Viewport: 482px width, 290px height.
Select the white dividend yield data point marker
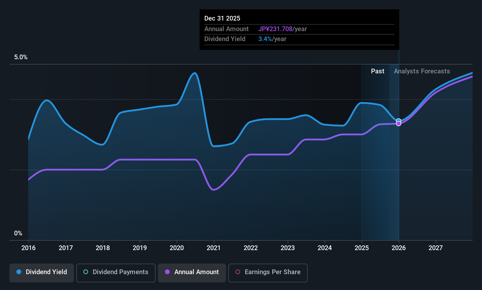399,121
